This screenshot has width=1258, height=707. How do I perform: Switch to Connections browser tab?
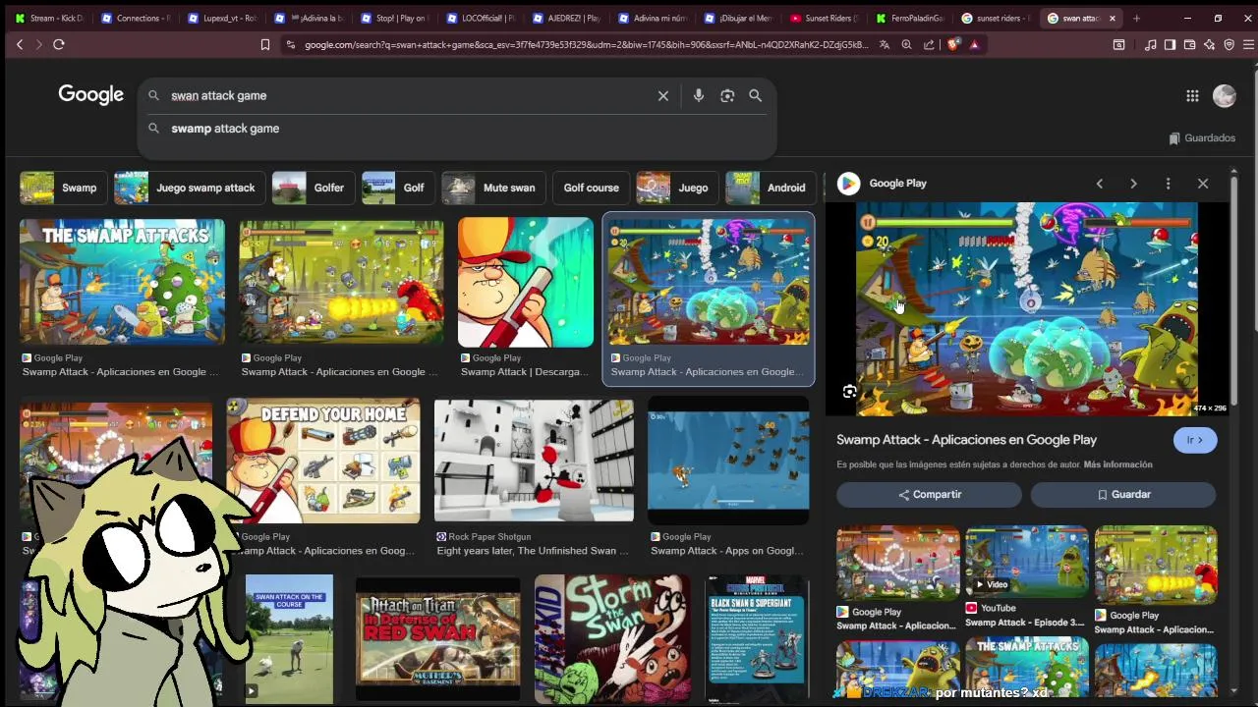pos(136,18)
